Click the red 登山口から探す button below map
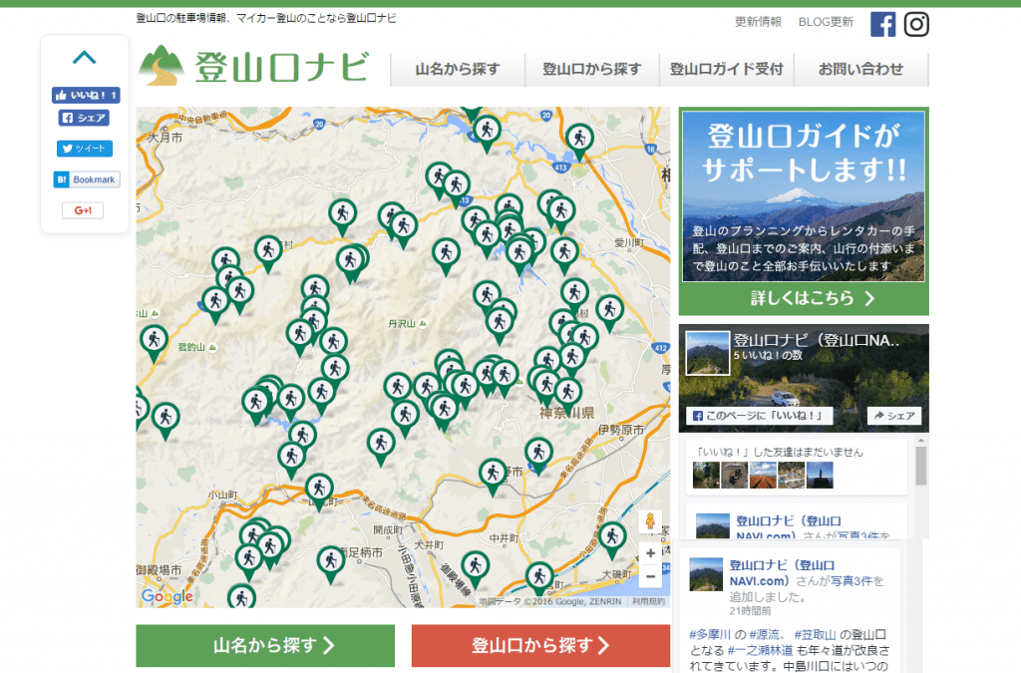Viewport: 1021px width, 673px height. pos(540,645)
